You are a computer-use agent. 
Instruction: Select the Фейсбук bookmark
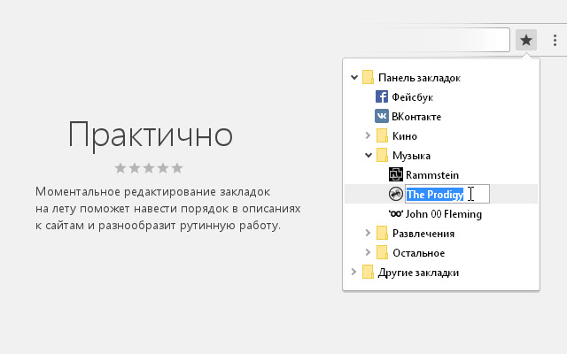(412, 97)
